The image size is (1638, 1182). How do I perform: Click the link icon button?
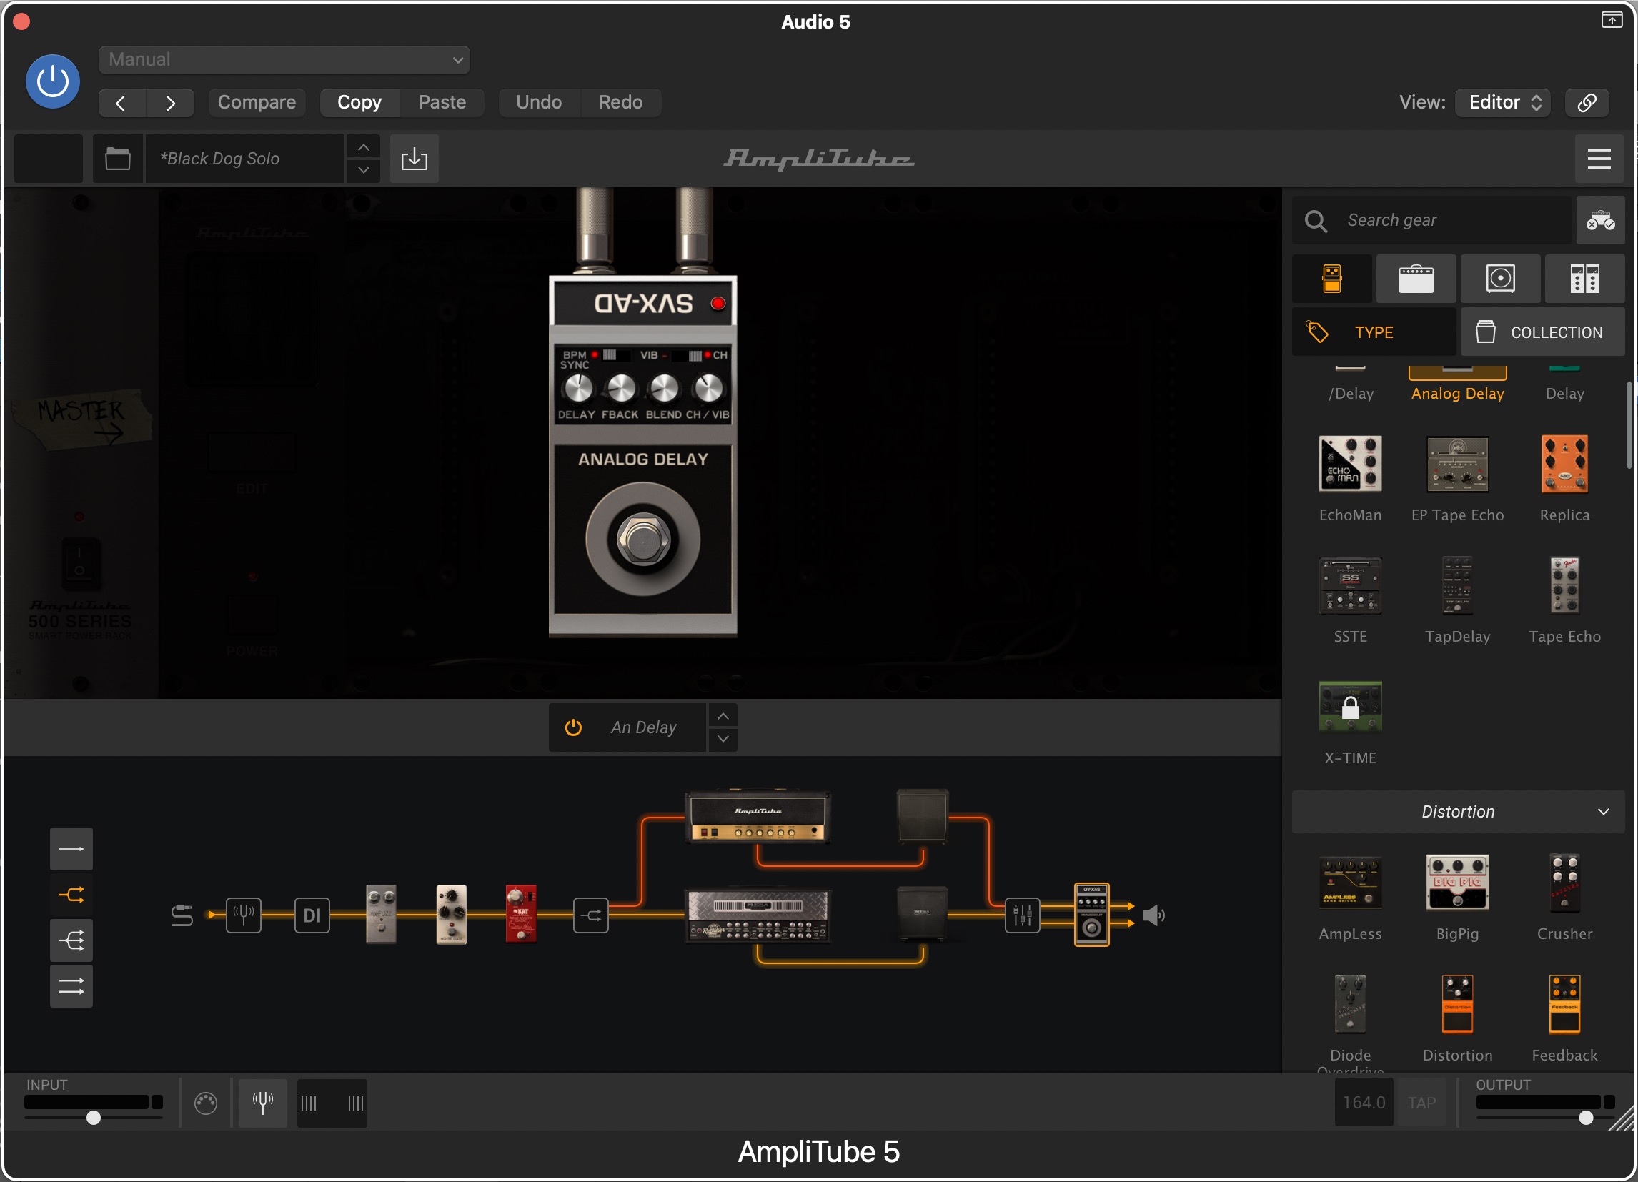1587,102
